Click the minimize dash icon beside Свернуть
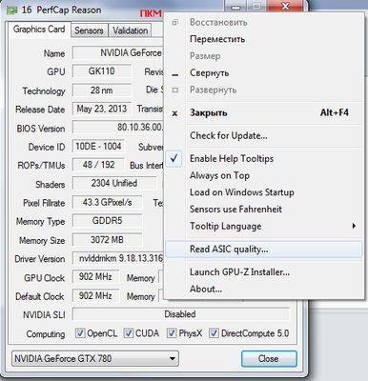The width and height of the screenshot is (368, 381). [174, 75]
